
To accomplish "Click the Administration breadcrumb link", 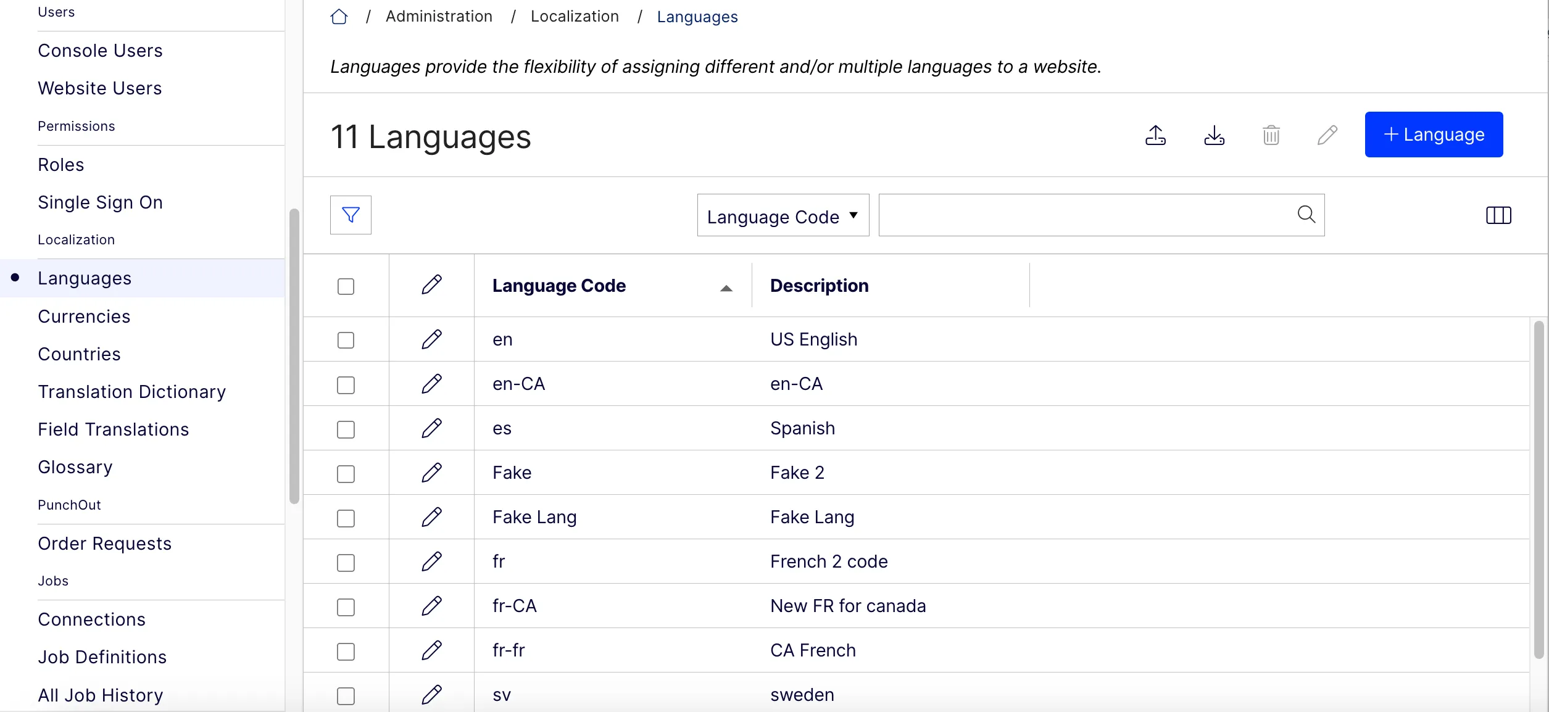I will pos(439,17).
